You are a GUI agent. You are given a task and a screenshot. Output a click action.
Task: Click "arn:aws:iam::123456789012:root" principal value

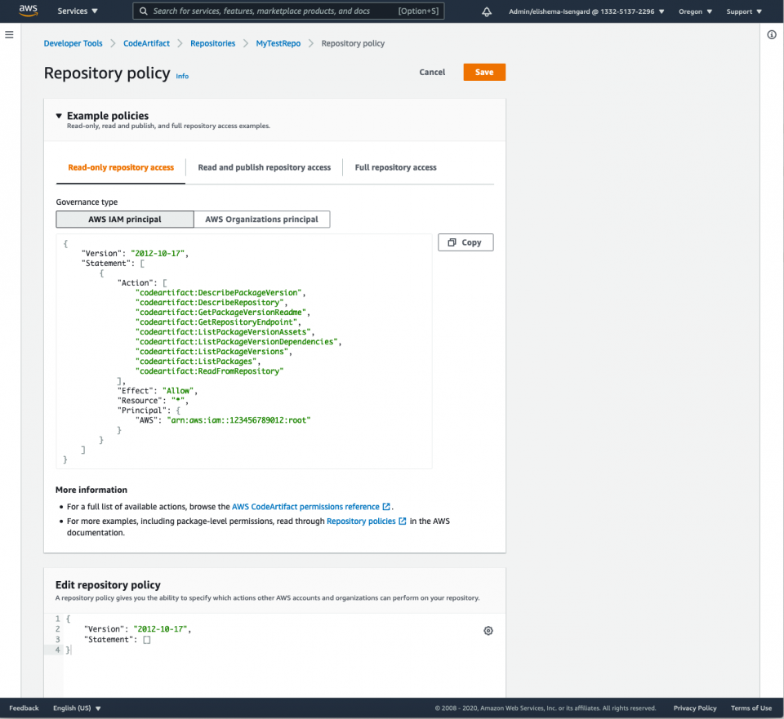click(x=238, y=420)
